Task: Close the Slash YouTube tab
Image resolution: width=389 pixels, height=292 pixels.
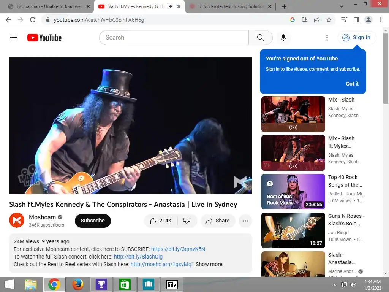Action: (x=179, y=6)
